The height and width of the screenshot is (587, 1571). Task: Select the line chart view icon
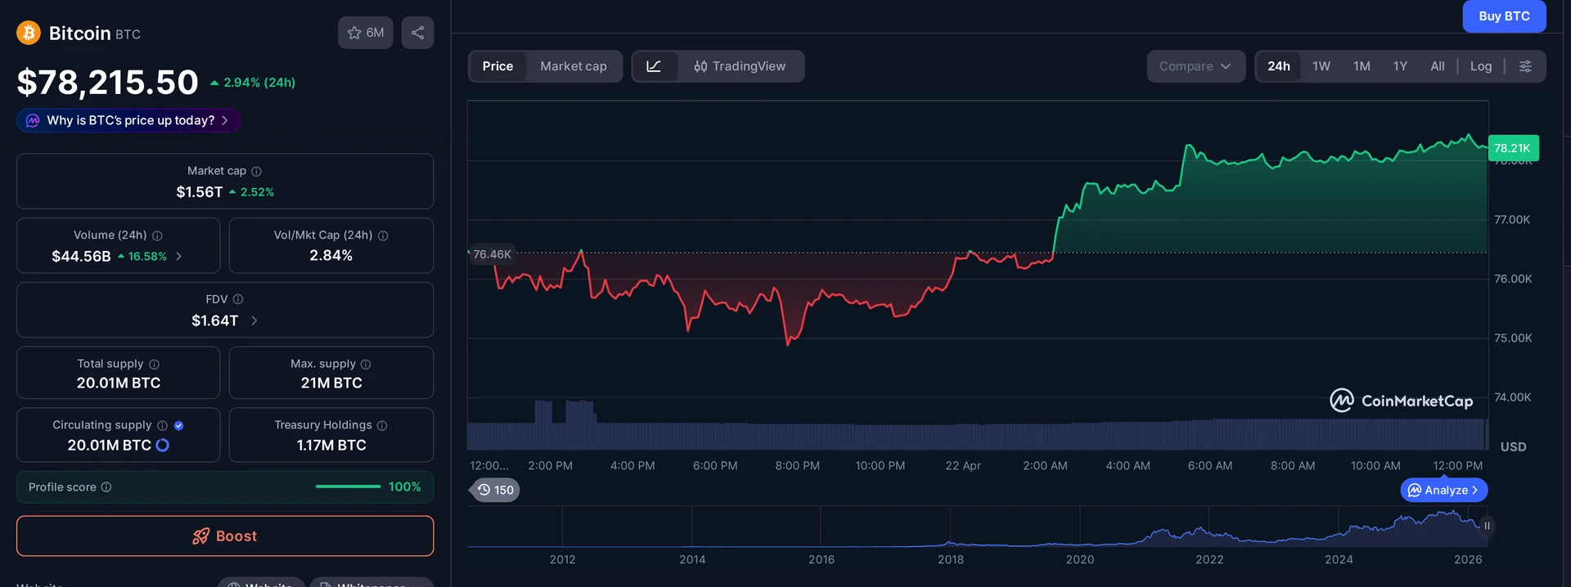(x=654, y=66)
